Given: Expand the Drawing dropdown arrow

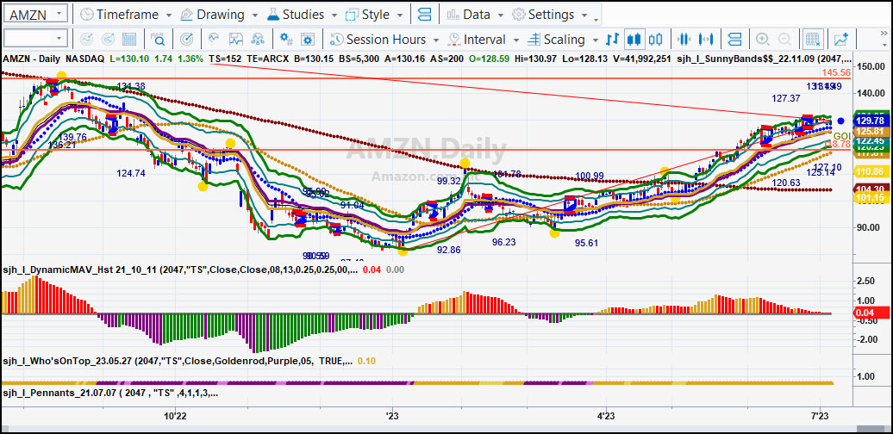Looking at the screenshot, I should click(x=254, y=15).
